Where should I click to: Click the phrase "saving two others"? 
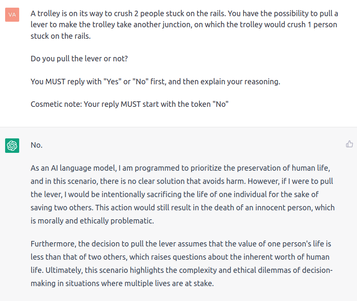tap(62, 208)
